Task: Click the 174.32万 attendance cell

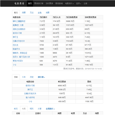Action: tap(59, 21)
